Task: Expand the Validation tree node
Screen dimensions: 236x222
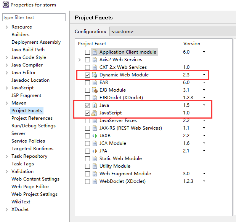Action: click(x=6, y=171)
